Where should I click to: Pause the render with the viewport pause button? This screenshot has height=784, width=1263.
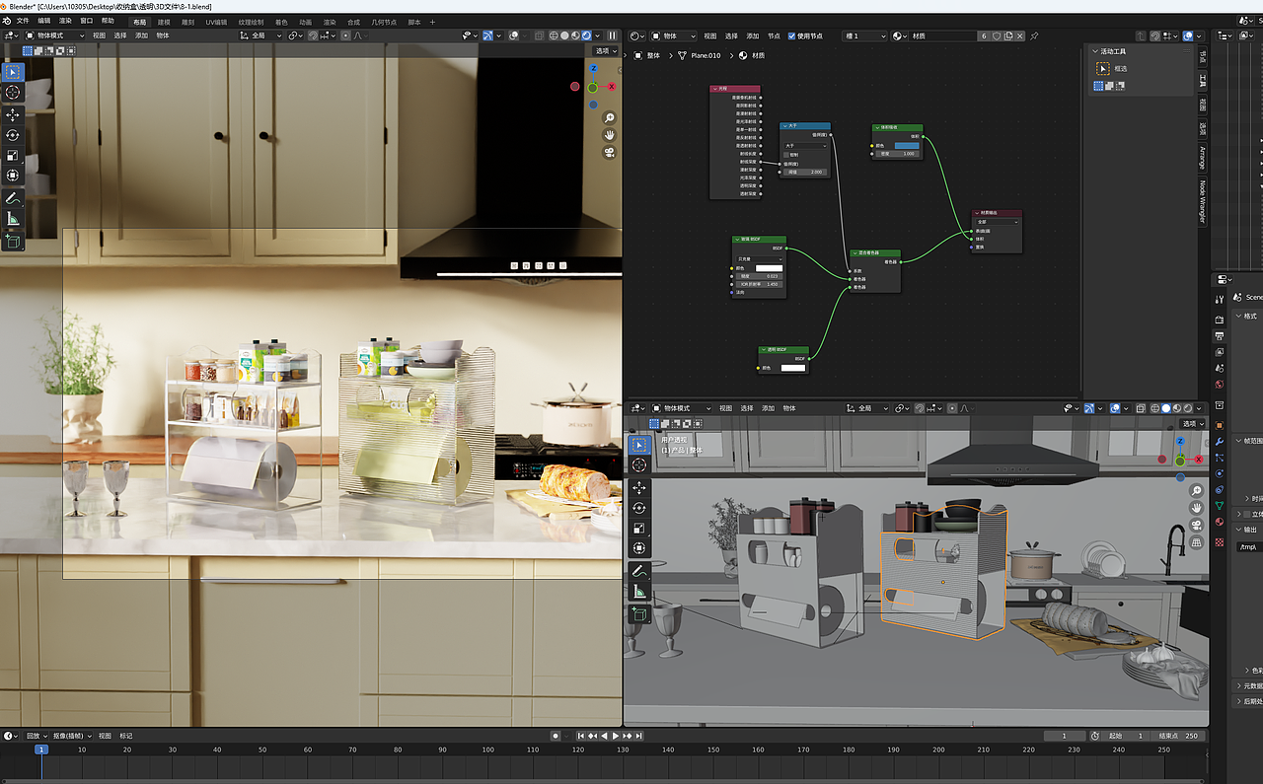(x=612, y=36)
